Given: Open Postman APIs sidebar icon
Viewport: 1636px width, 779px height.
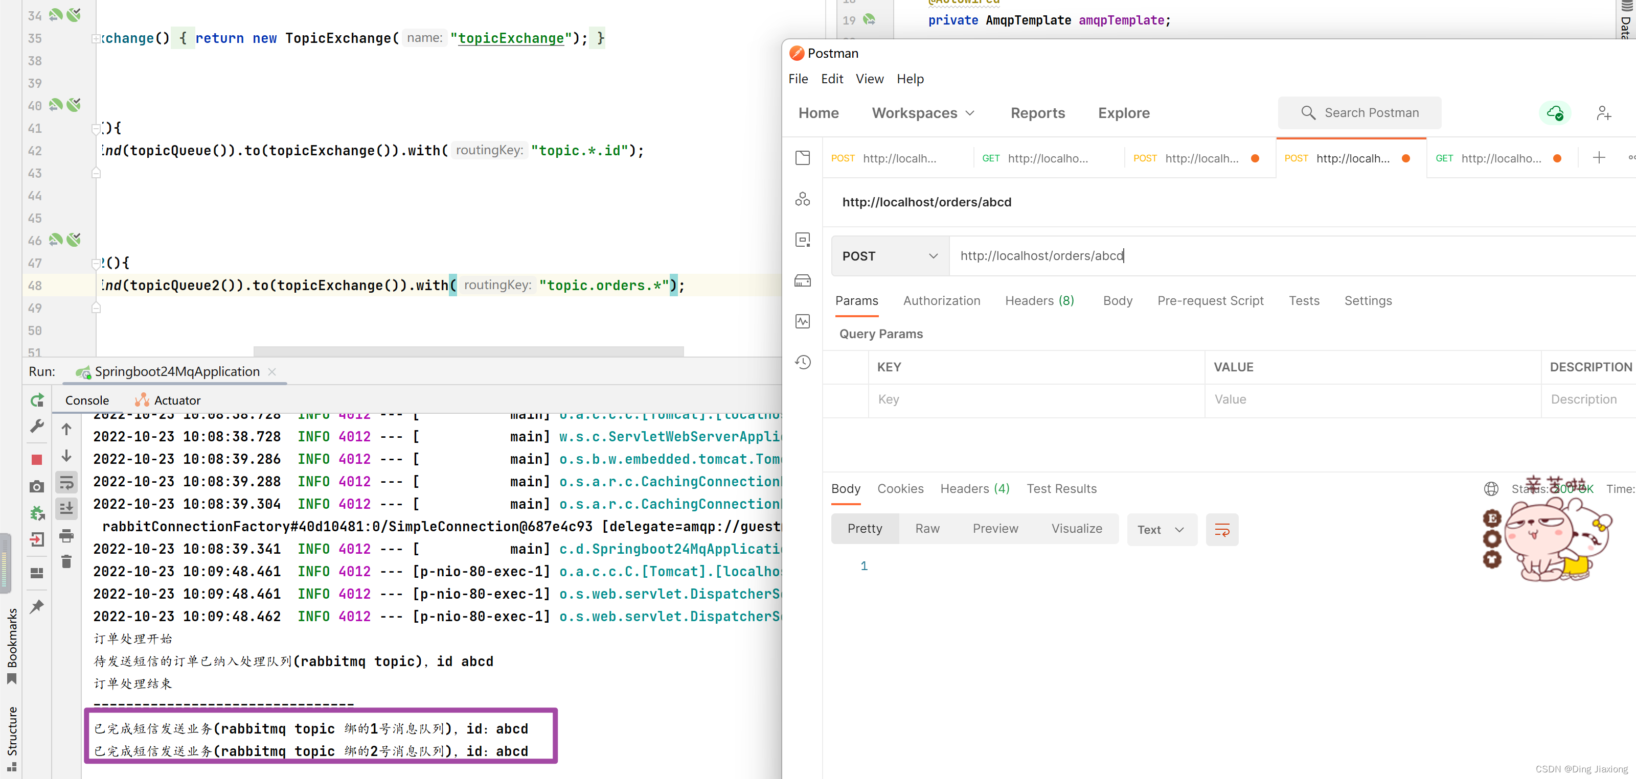Looking at the screenshot, I should pos(803,199).
